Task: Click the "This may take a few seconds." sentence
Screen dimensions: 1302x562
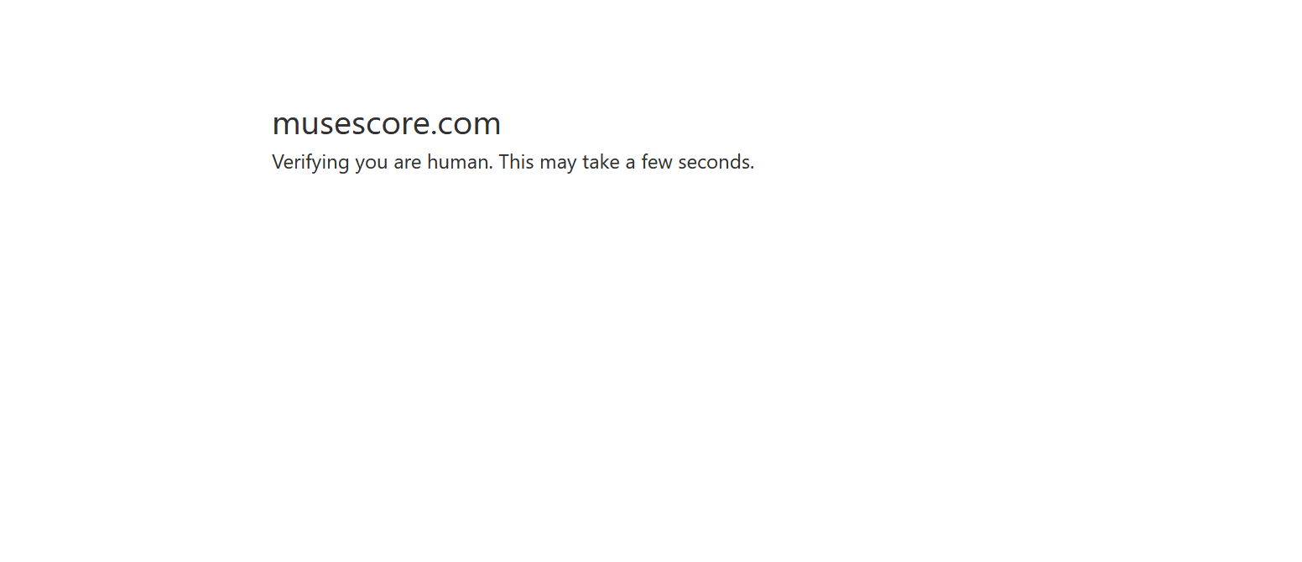Action: (627, 163)
